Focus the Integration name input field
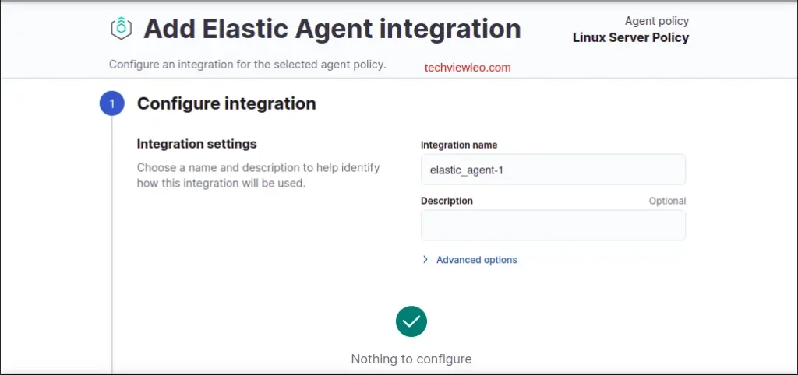 (553, 170)
